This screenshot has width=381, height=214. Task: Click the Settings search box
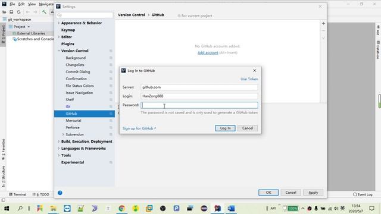(85, 15)
